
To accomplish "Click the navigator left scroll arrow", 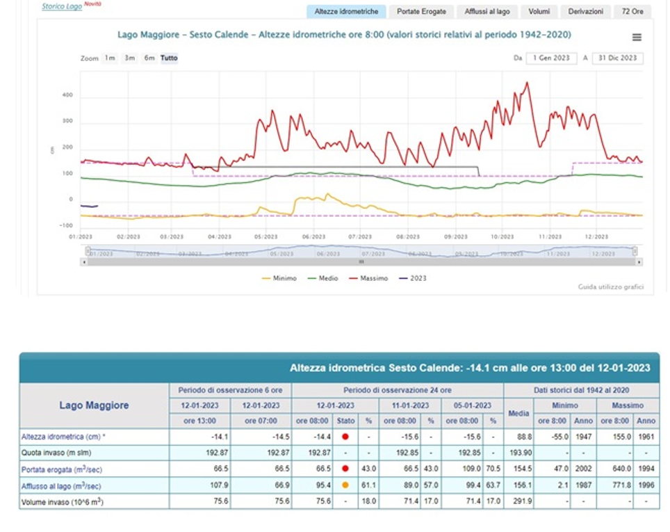I will click(x=84, y=261).
